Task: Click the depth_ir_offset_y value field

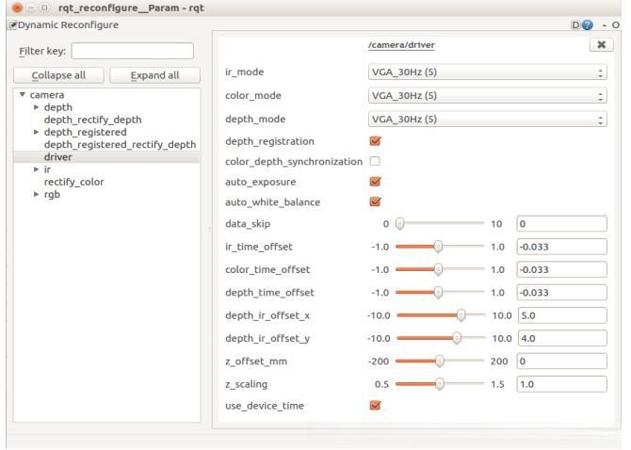Action: (562, 338)
